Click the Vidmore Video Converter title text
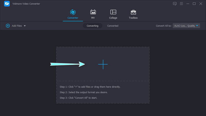The height and width of the screenshot is (116, 206). pos(26,4)
